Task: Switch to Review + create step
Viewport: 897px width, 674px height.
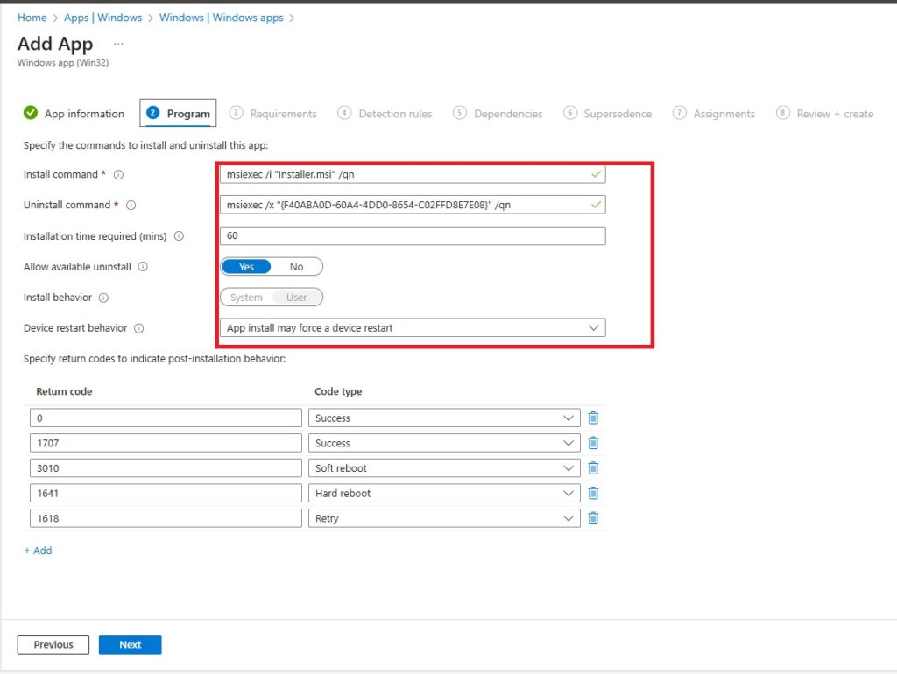Action: coord(825,114)
